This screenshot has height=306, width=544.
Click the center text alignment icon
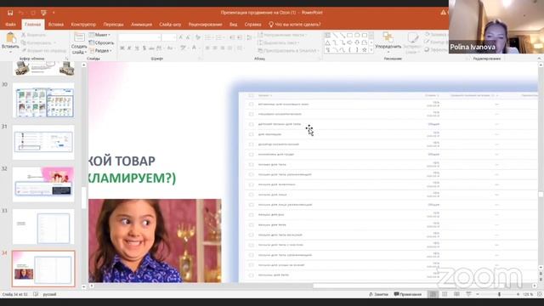click(215, 48)
